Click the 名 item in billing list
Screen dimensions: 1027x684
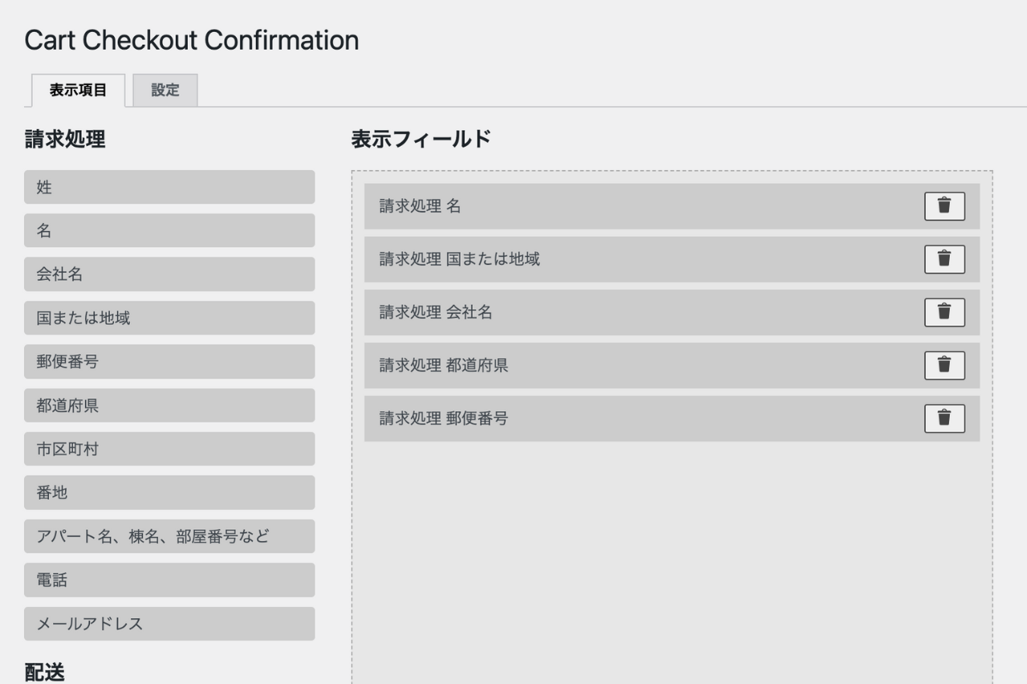coord(169,231)
